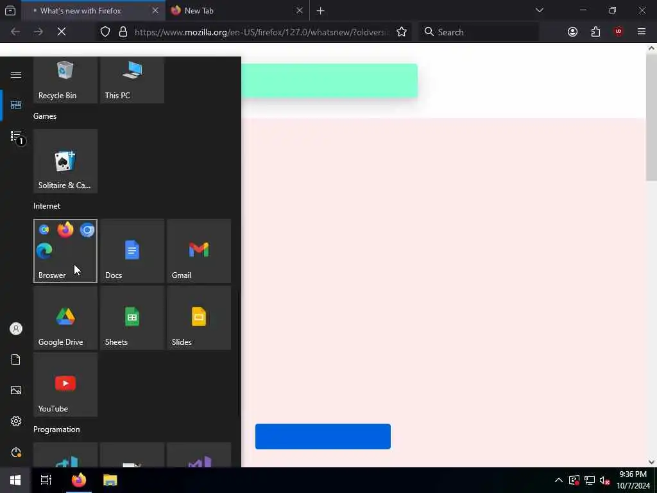
Task: Click the Windows Start button
Action: [x=15, y=480]
